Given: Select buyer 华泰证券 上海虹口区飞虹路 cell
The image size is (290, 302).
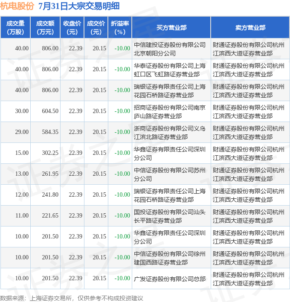Looking at the screenshot, I should pos(171,70).
